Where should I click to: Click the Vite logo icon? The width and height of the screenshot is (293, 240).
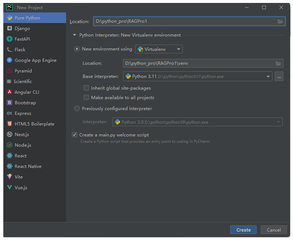pos(10,177)
